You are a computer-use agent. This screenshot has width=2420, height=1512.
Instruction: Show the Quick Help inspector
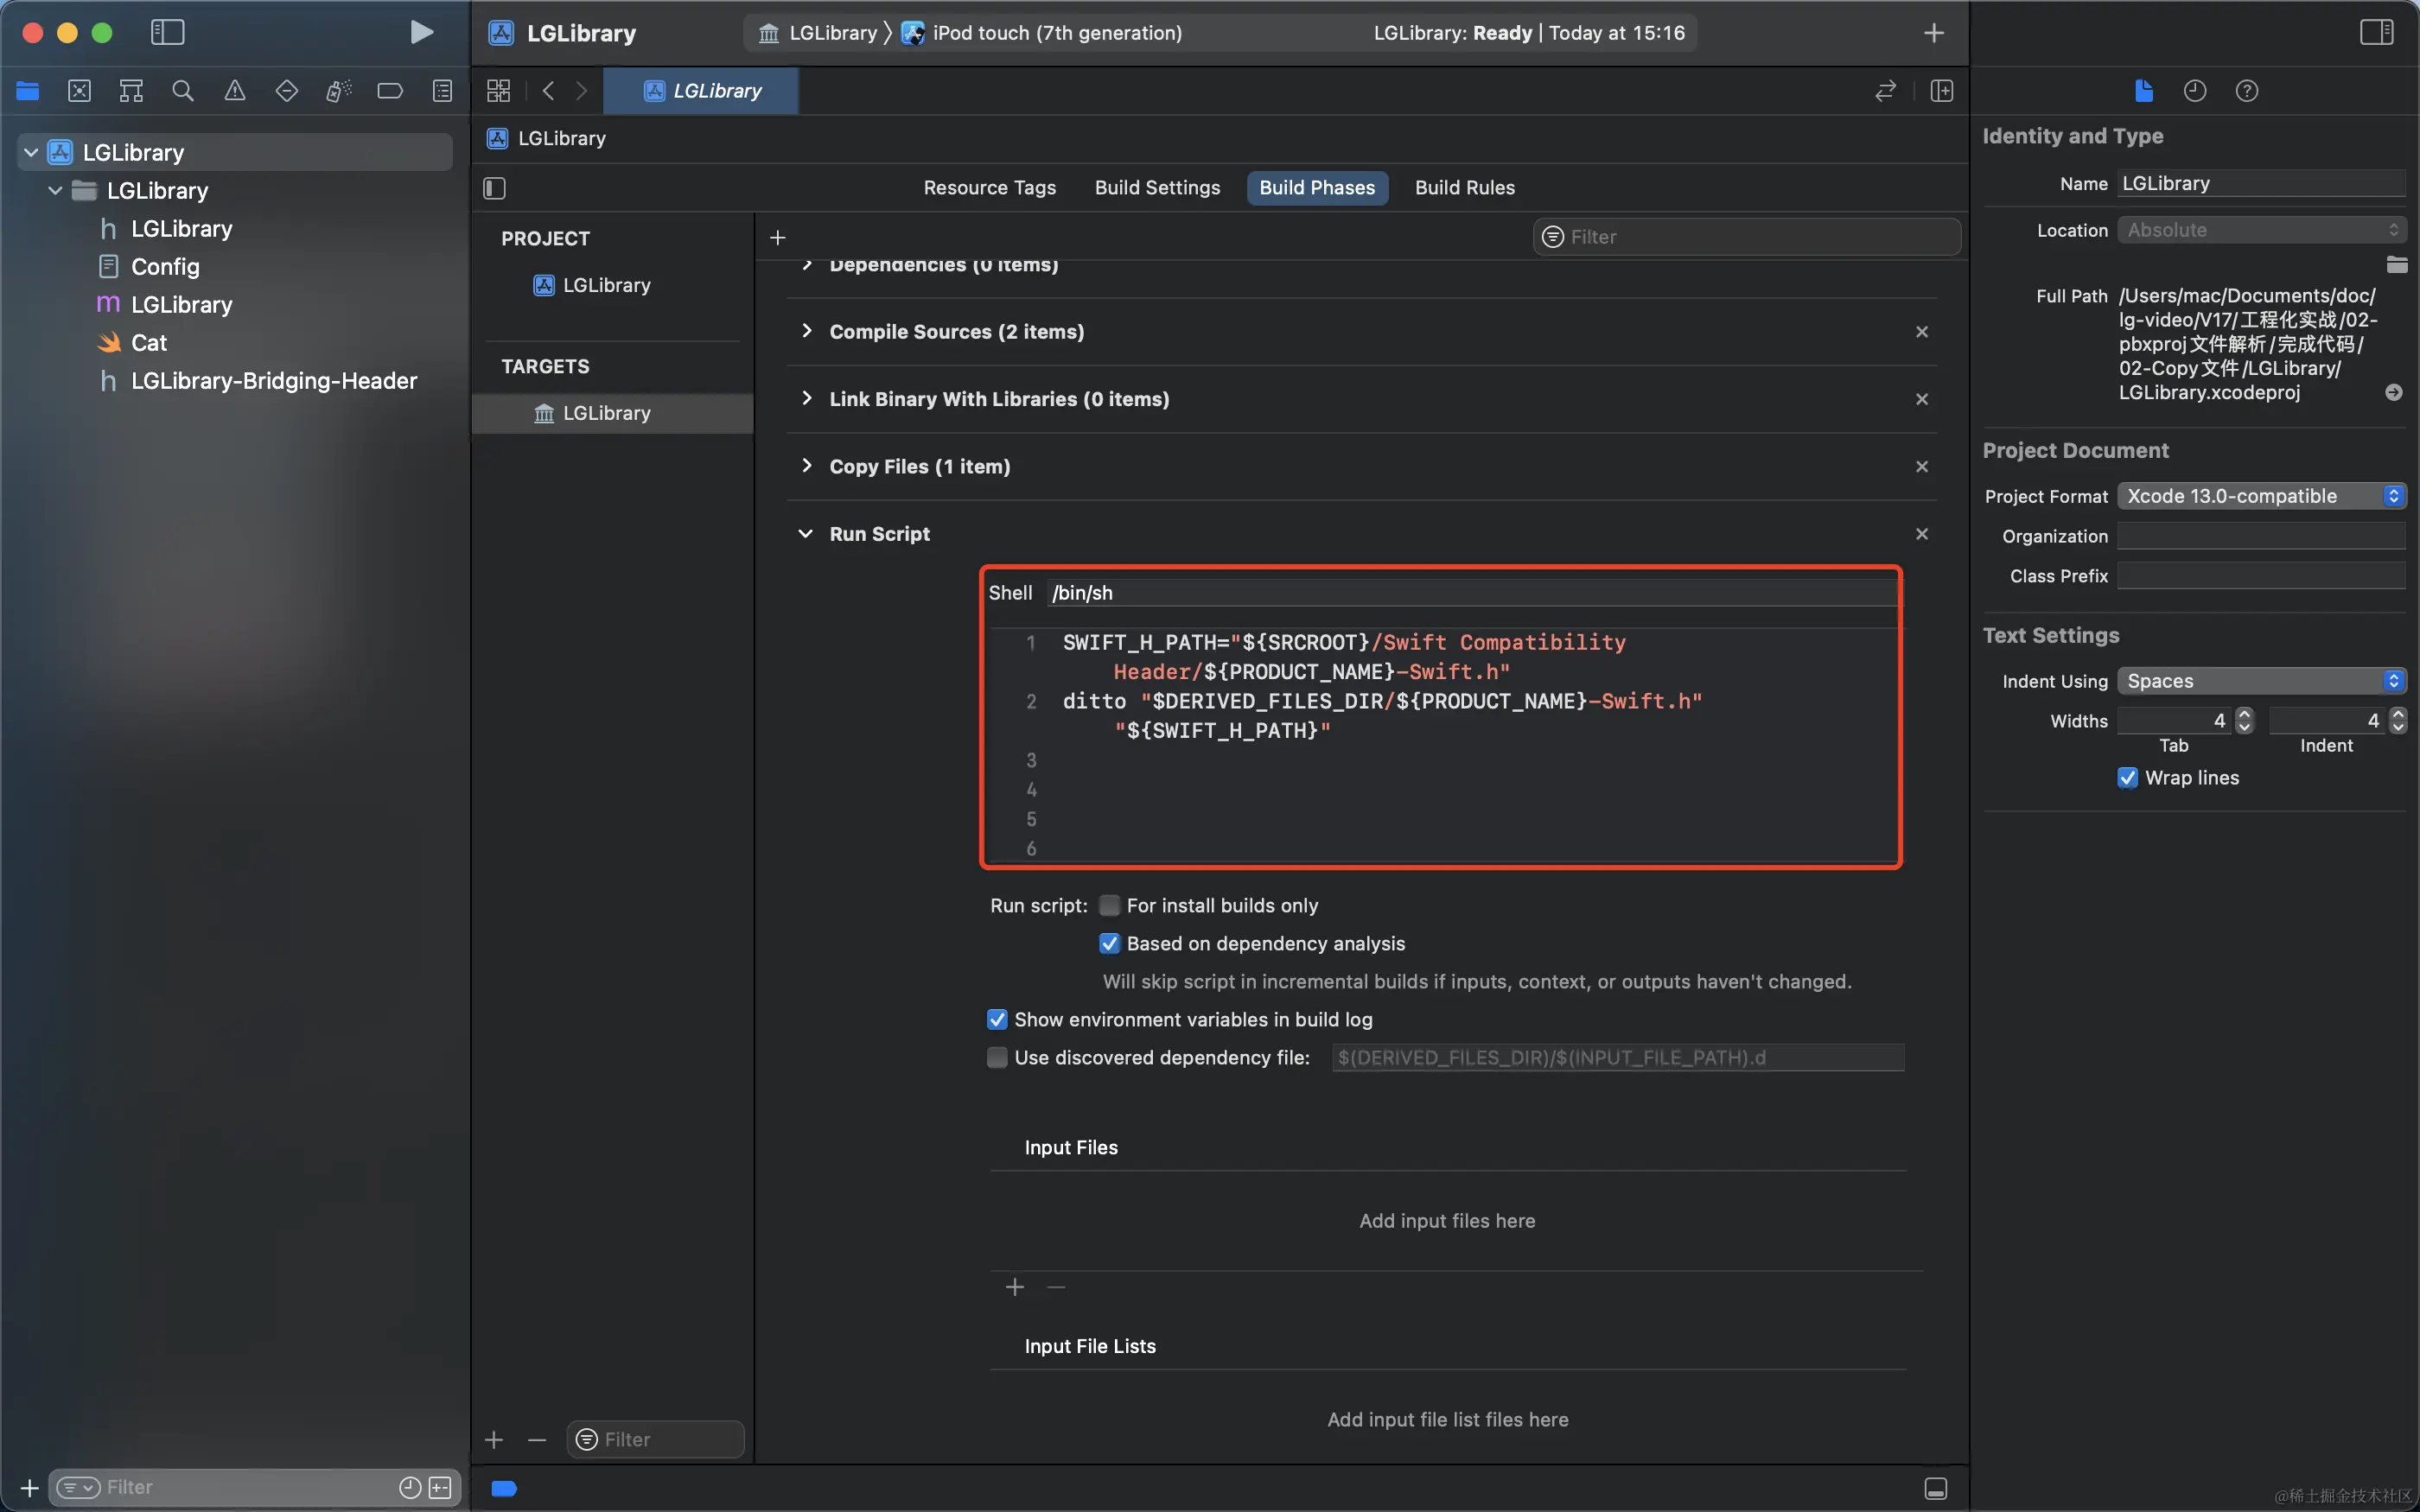2246,91
